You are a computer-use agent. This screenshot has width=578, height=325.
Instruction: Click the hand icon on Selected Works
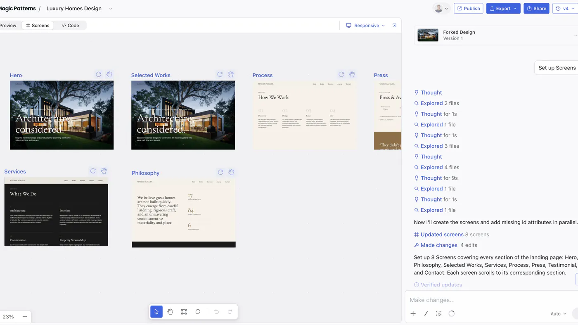coord(230,74)
